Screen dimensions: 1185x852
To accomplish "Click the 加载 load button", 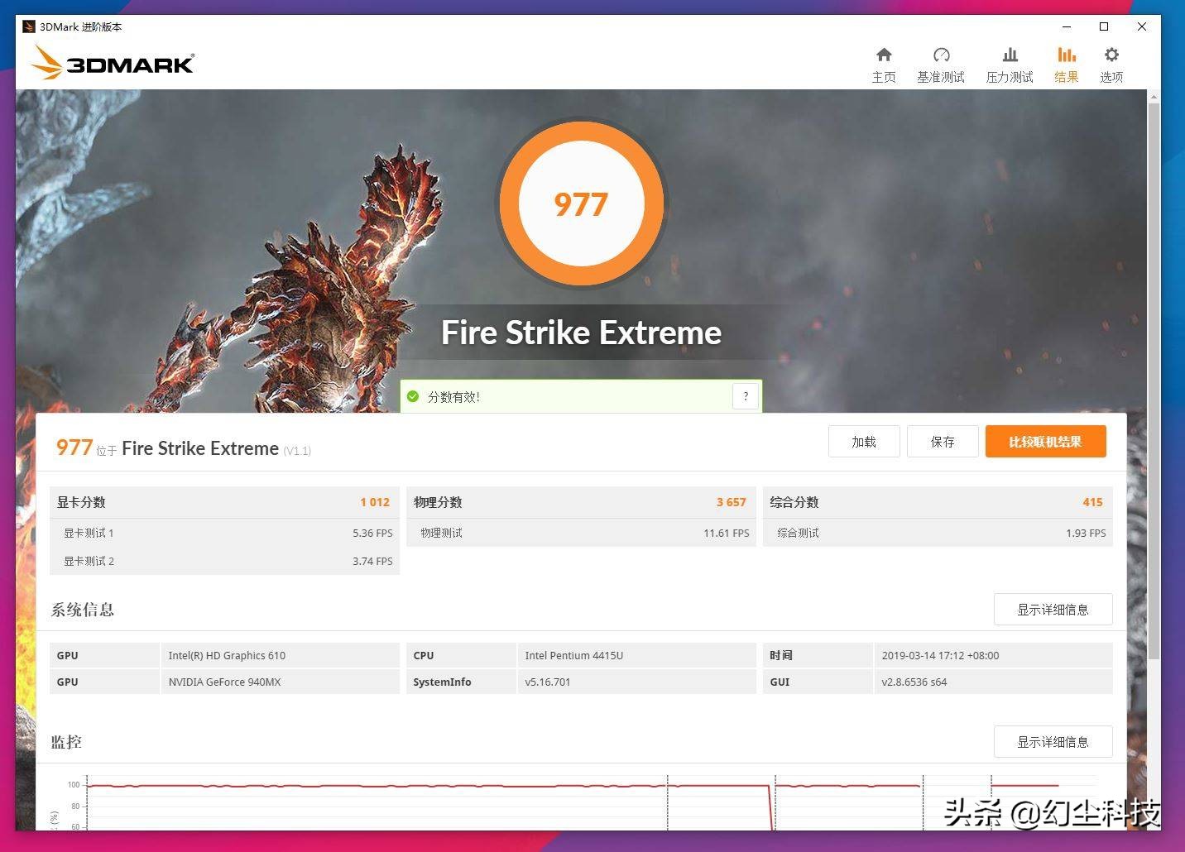I will [x=864, y=442].
